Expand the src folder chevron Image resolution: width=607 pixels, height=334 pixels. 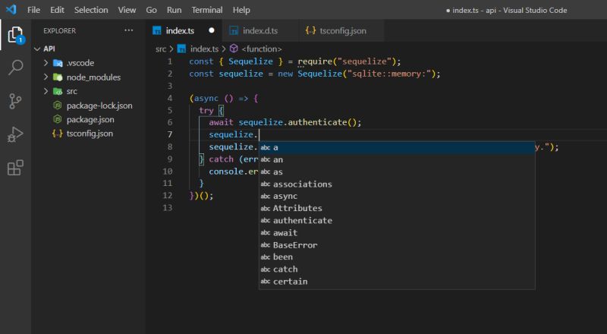tap(46, 91)
